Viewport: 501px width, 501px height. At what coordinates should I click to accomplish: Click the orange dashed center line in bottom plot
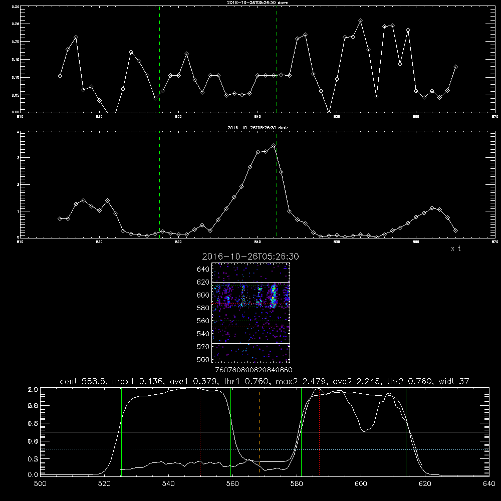pyautogui.click(x=260, y=432)
